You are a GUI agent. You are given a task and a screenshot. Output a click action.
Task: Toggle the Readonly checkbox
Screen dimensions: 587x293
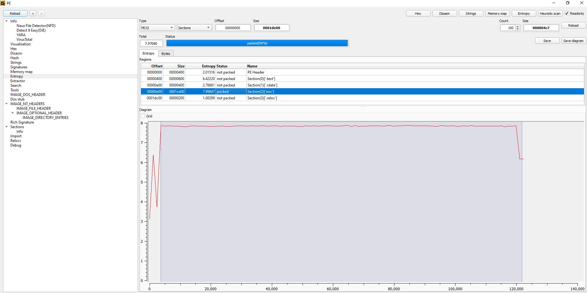coord(567,13)
